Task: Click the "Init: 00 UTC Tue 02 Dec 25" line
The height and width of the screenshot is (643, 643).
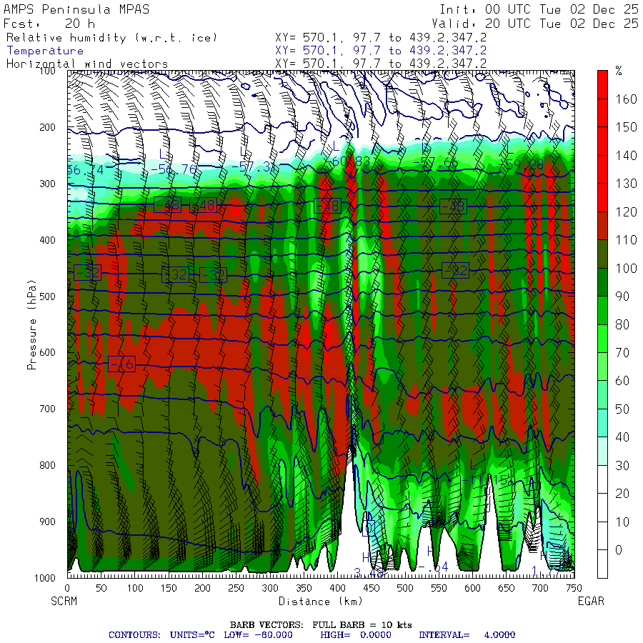Action: click(539, 9)
